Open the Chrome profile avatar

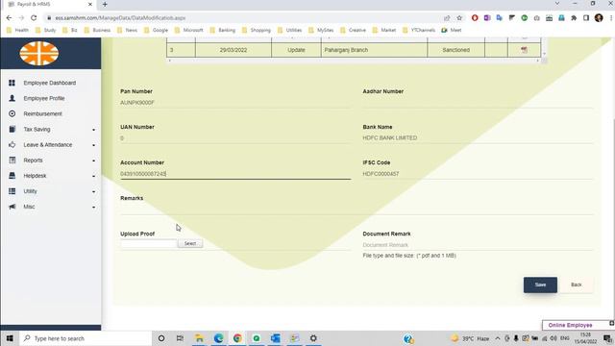[x=599, y=18]
